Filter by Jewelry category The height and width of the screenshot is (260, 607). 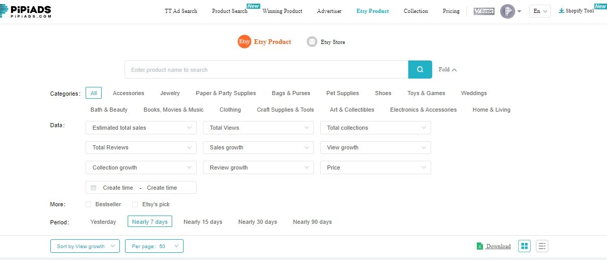(170, 93)
